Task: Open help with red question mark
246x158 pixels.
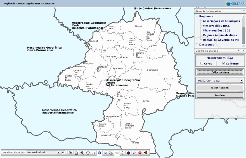Action: (x=140, y=153)
